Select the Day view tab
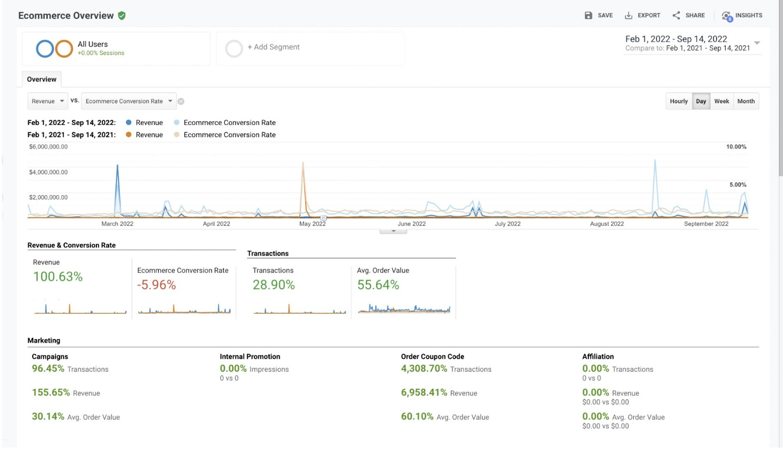Image resolution: width=783 pixels, height=463 pixels. [x=701, y=101]
